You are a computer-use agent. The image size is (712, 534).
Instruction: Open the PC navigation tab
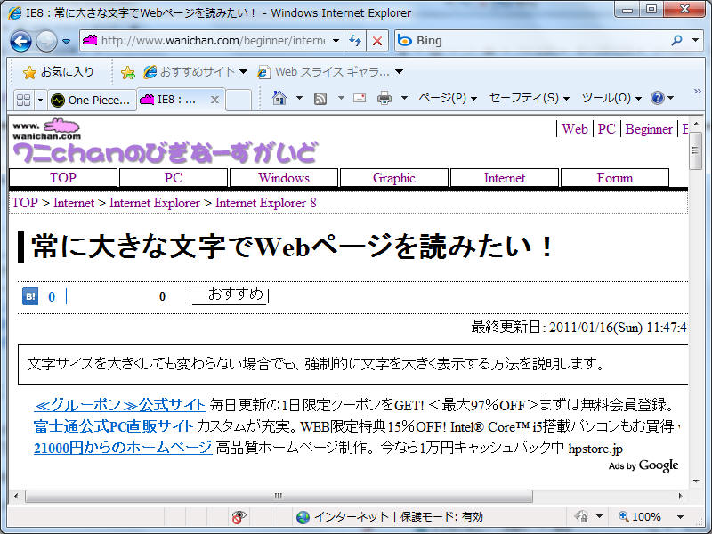174,177
